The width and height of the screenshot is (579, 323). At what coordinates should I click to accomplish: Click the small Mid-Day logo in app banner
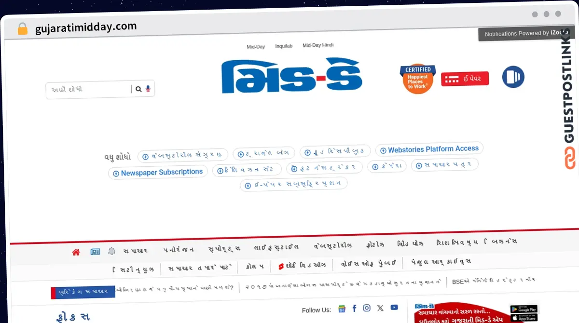tap(425, 307)
